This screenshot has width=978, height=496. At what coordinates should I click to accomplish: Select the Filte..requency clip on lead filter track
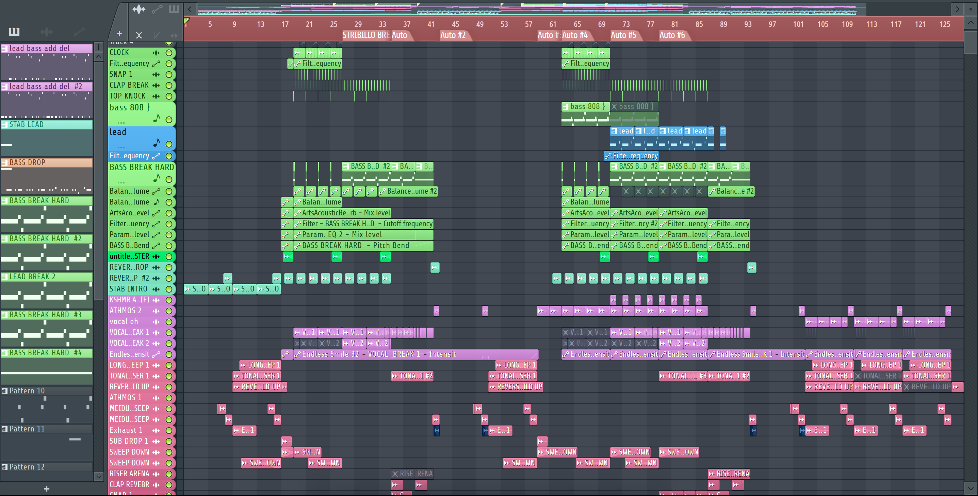[631, 156]
